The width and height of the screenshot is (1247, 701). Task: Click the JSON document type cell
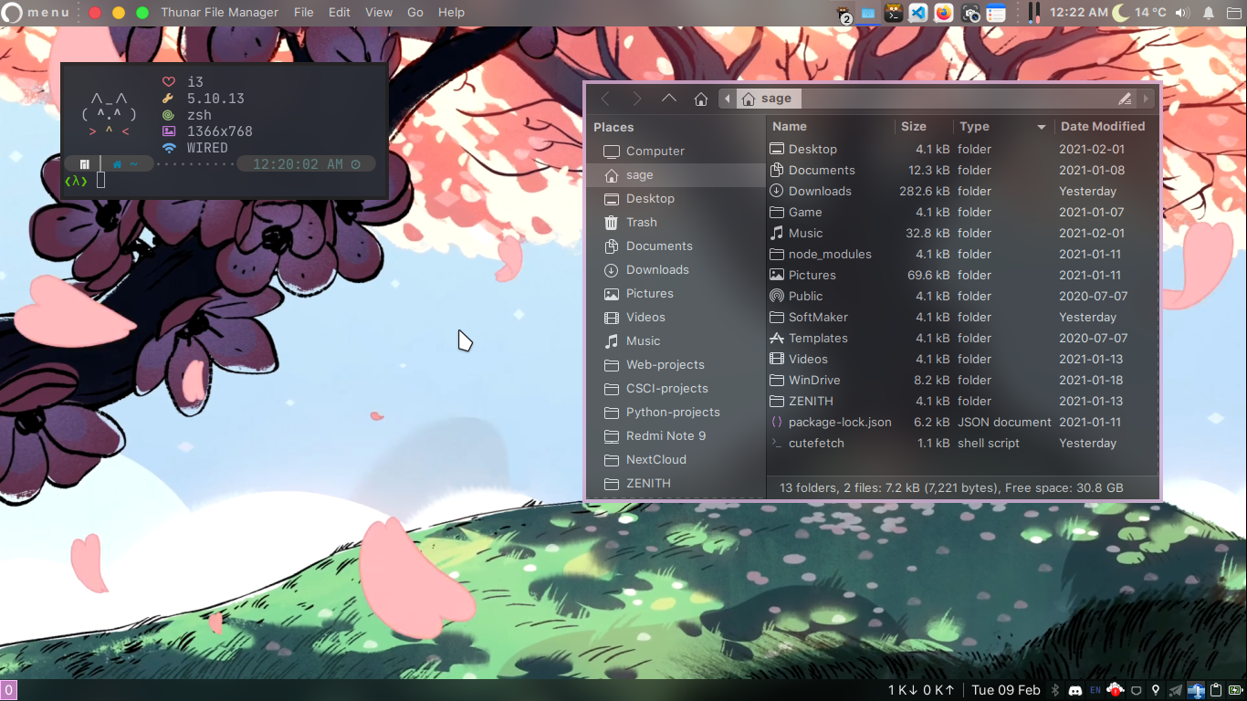pyautogui.click(x=1004, y=422)
